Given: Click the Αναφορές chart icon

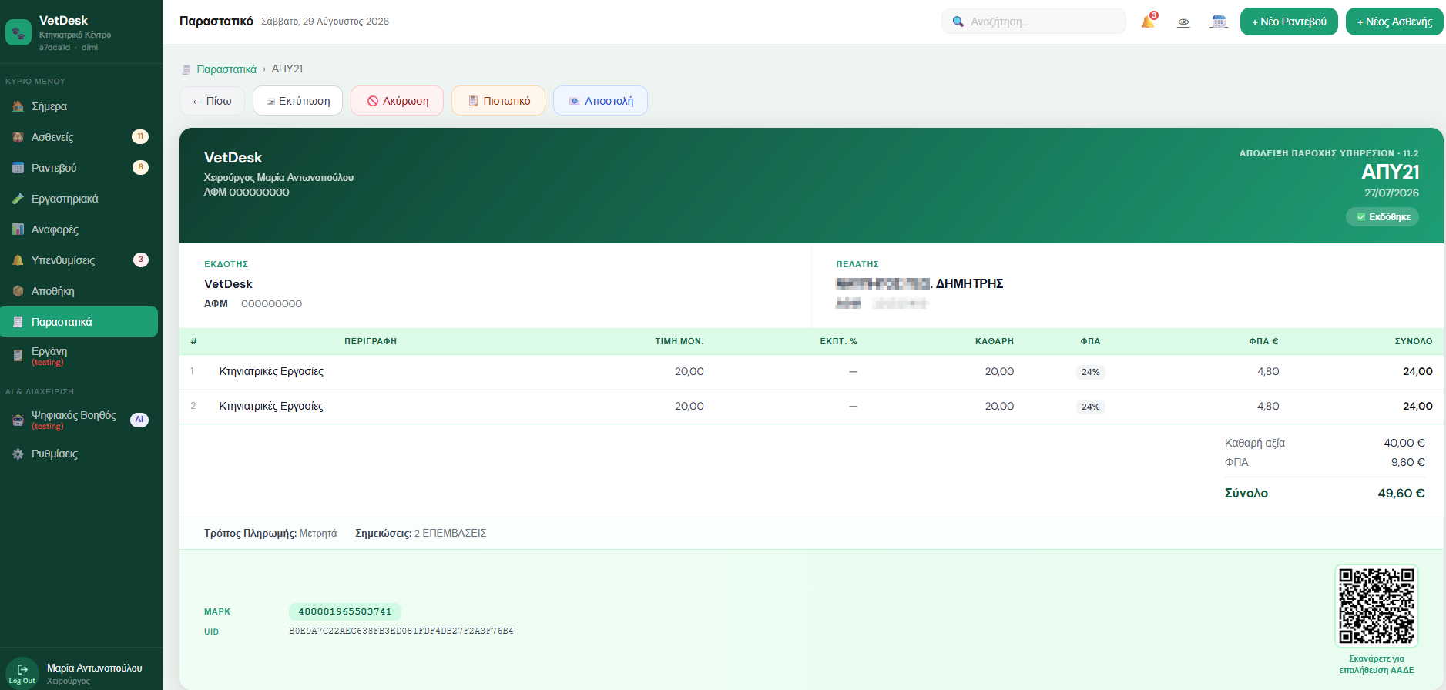Looking at the screenshot, I should (18, 229).
